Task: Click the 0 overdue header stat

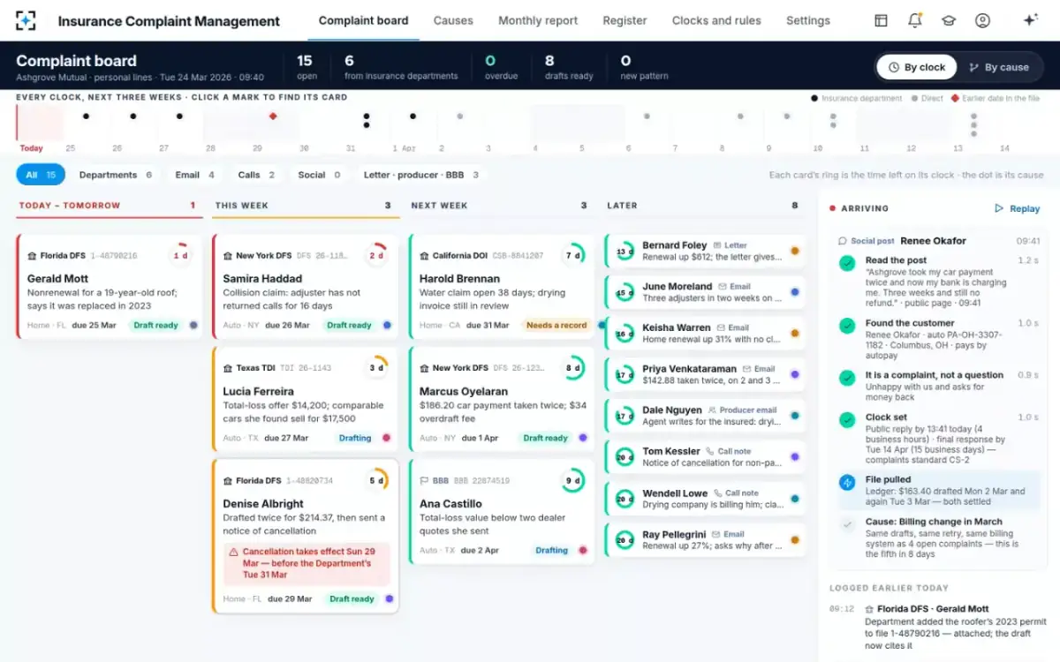Action: 500,67
